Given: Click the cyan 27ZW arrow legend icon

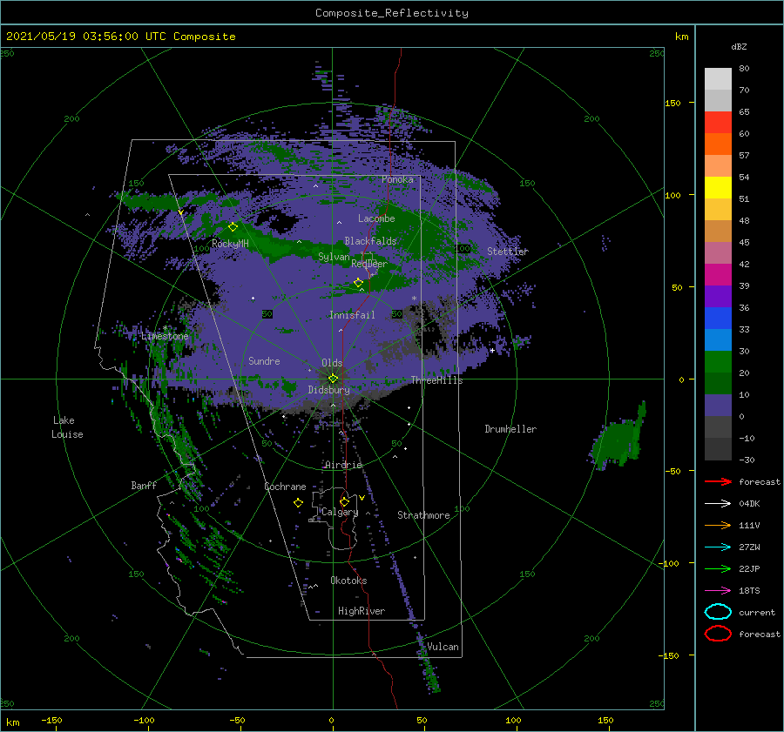Looking at the screenshot, I should pos(718,547).
